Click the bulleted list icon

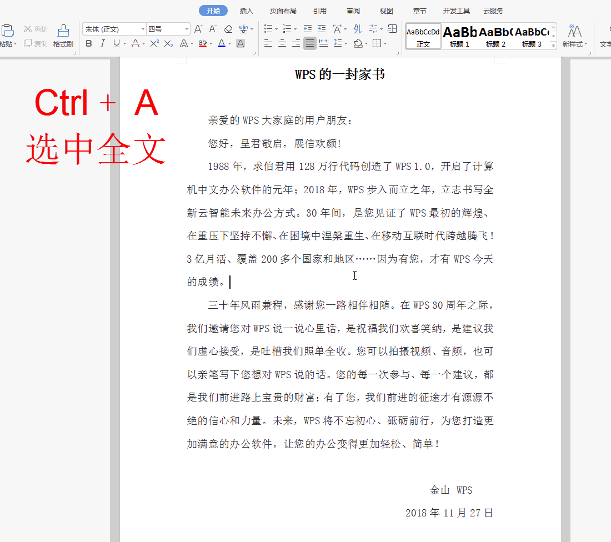pos(268,29)
